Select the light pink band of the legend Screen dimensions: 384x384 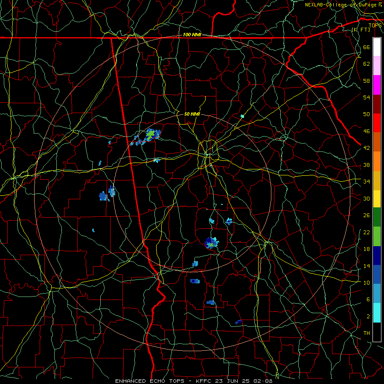point(377,66)
